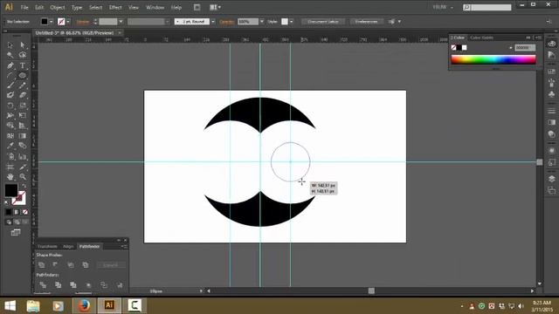Select the Magic Wand tool
The width and height of the screenshot is (559, 314).
(x=10, y=55)
